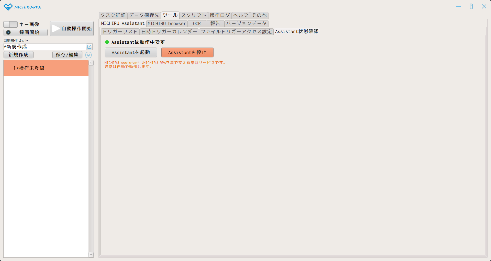Select the 1 *操作未登録 list item
The width and height of the screenshot is (491, 261).
tap(46, 68)
